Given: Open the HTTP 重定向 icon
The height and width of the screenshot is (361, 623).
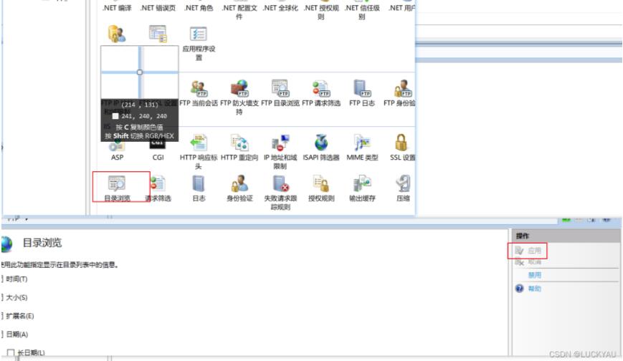Looking at the screenshot, I should pyautogui.click(x=239, y=143).
